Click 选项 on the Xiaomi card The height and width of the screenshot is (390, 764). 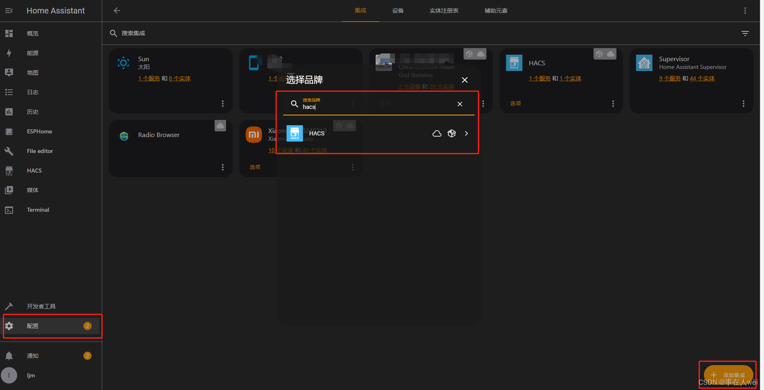click(255, 167)
